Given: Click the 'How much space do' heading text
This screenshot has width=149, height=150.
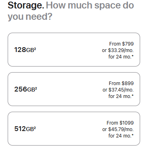Looking at the screenshot, I should (90, 5).
